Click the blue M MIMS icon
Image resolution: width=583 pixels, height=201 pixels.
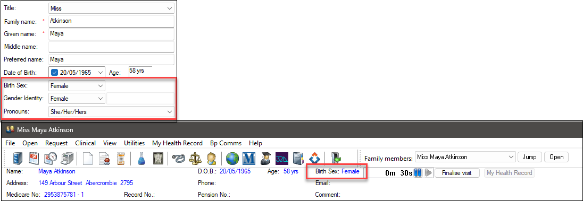click(x=248, y=158)
